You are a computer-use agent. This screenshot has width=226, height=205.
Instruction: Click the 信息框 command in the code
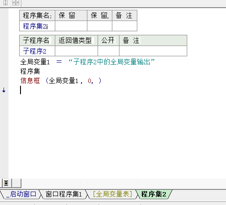point(30,81)
